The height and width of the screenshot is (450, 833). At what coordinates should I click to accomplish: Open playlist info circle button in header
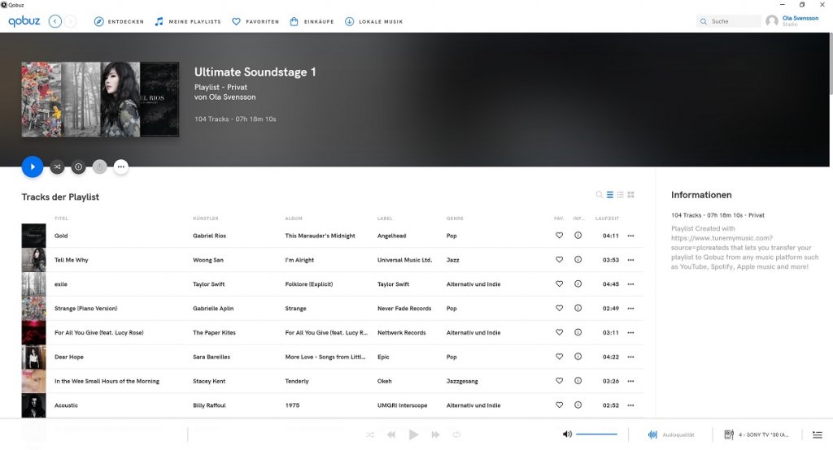coord(79,167)
